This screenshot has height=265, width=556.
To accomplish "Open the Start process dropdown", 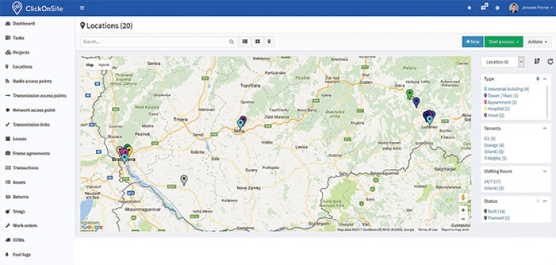I will (x=503, y=42).
